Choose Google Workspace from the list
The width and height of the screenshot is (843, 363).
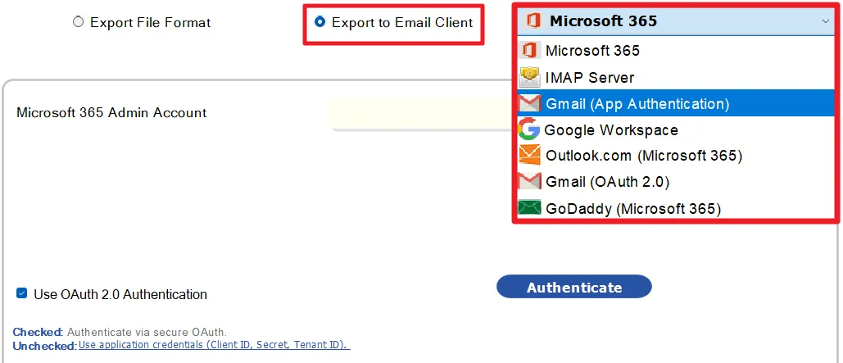pos(675,129)
